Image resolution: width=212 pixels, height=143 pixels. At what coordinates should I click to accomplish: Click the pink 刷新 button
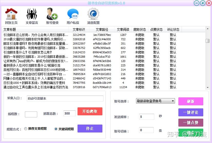(x=191, y=101)
